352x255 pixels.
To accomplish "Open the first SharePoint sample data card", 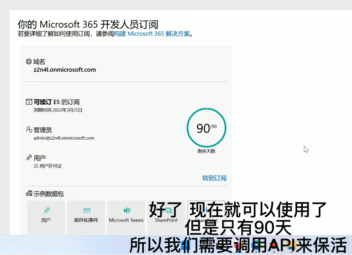I will coord(166,218).
